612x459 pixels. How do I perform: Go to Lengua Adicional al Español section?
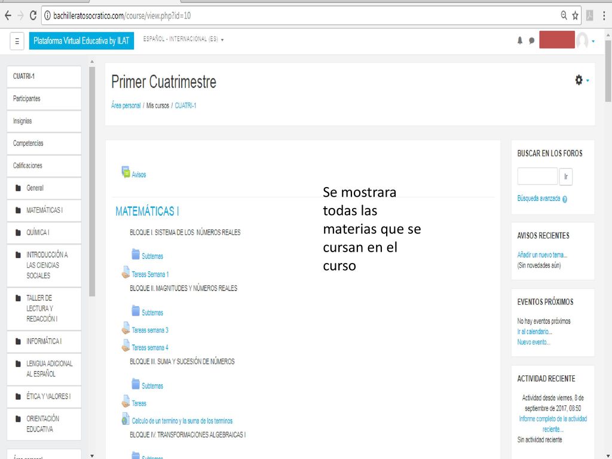44,369
